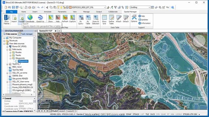The image size is (209, 117).
Task: Select objects By Table
Action: tap(88, 19)
